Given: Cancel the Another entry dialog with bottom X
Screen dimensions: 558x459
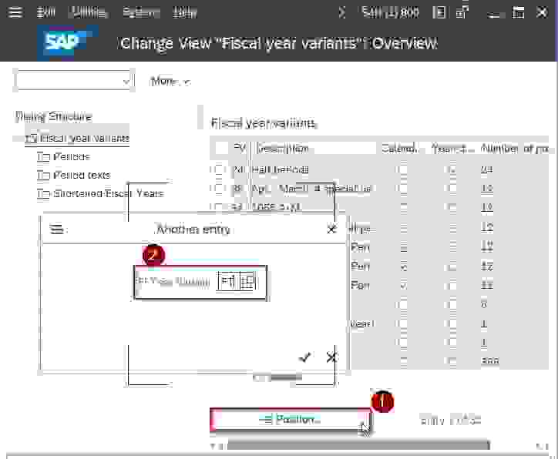Looking at the screenshot, I should click(331, 357).
